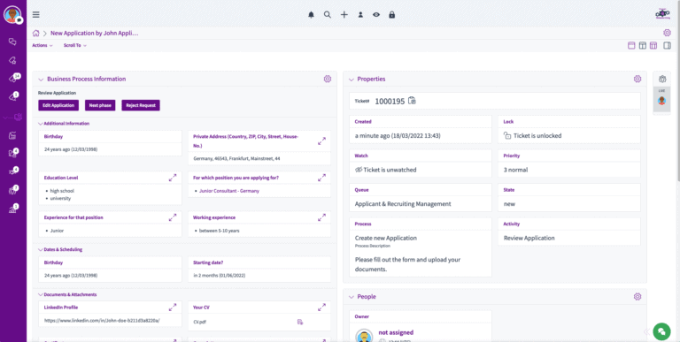The image size is (680, 342).
Task: Click the lock icon in top toolbar
Action: pyautogui.click(x=392, y=15)
